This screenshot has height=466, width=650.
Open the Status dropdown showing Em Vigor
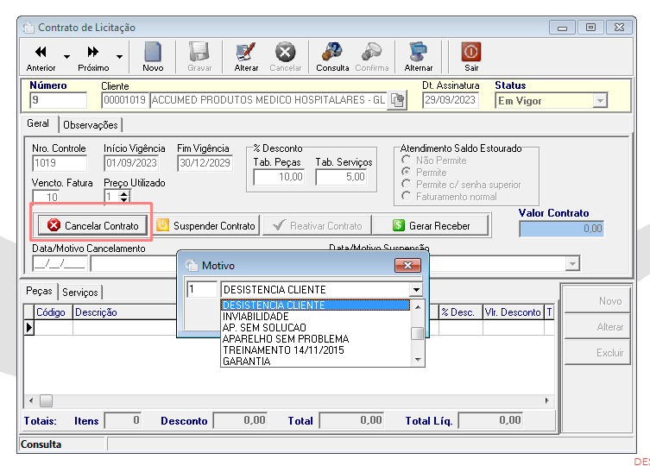click(599, 101)
